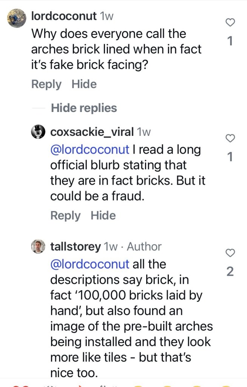The height and width of the screenshot is (387, 247).
Task: Collapse thread using Hide replies
Action: coord(84,108)
